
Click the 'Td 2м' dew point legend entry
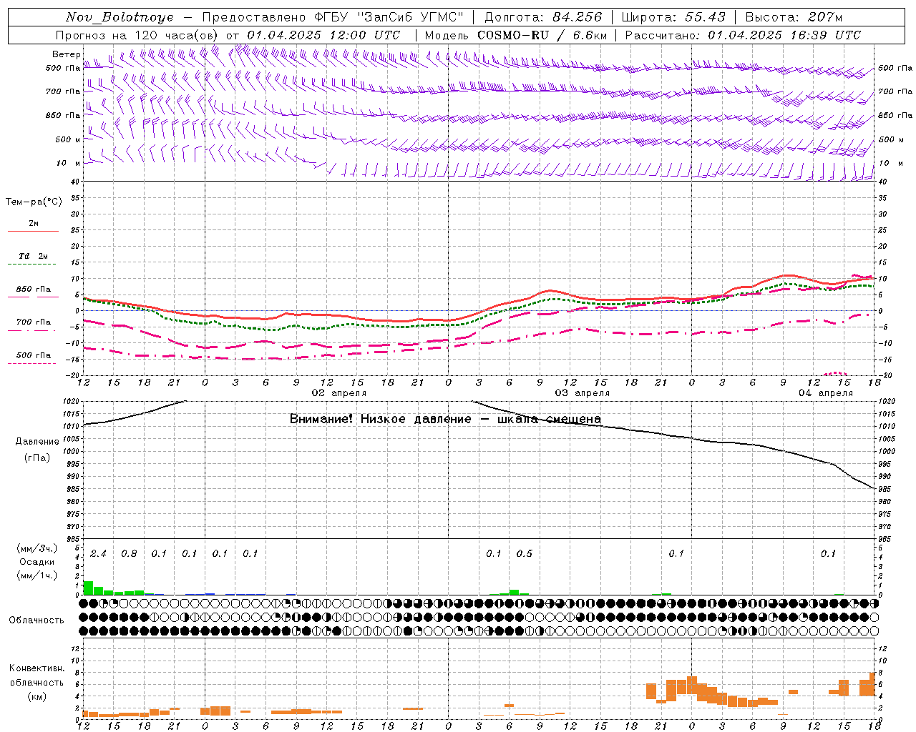click(x=33, y=256)
